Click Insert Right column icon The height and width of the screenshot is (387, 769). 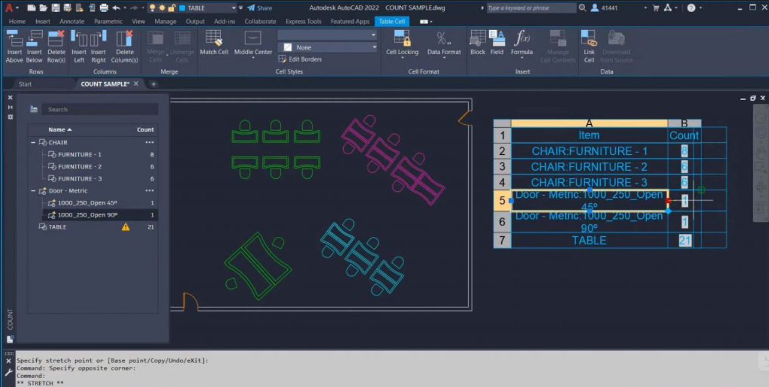(98, 39)
